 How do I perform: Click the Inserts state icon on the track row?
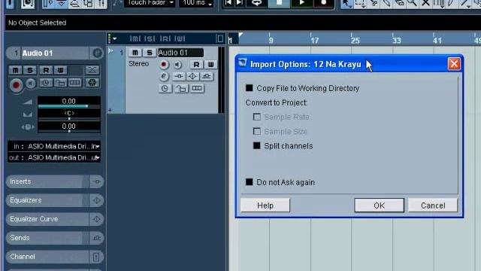point(179,76)
